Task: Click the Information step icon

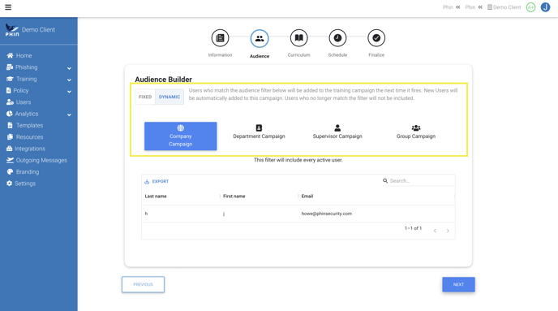Action: coord(220,38)
